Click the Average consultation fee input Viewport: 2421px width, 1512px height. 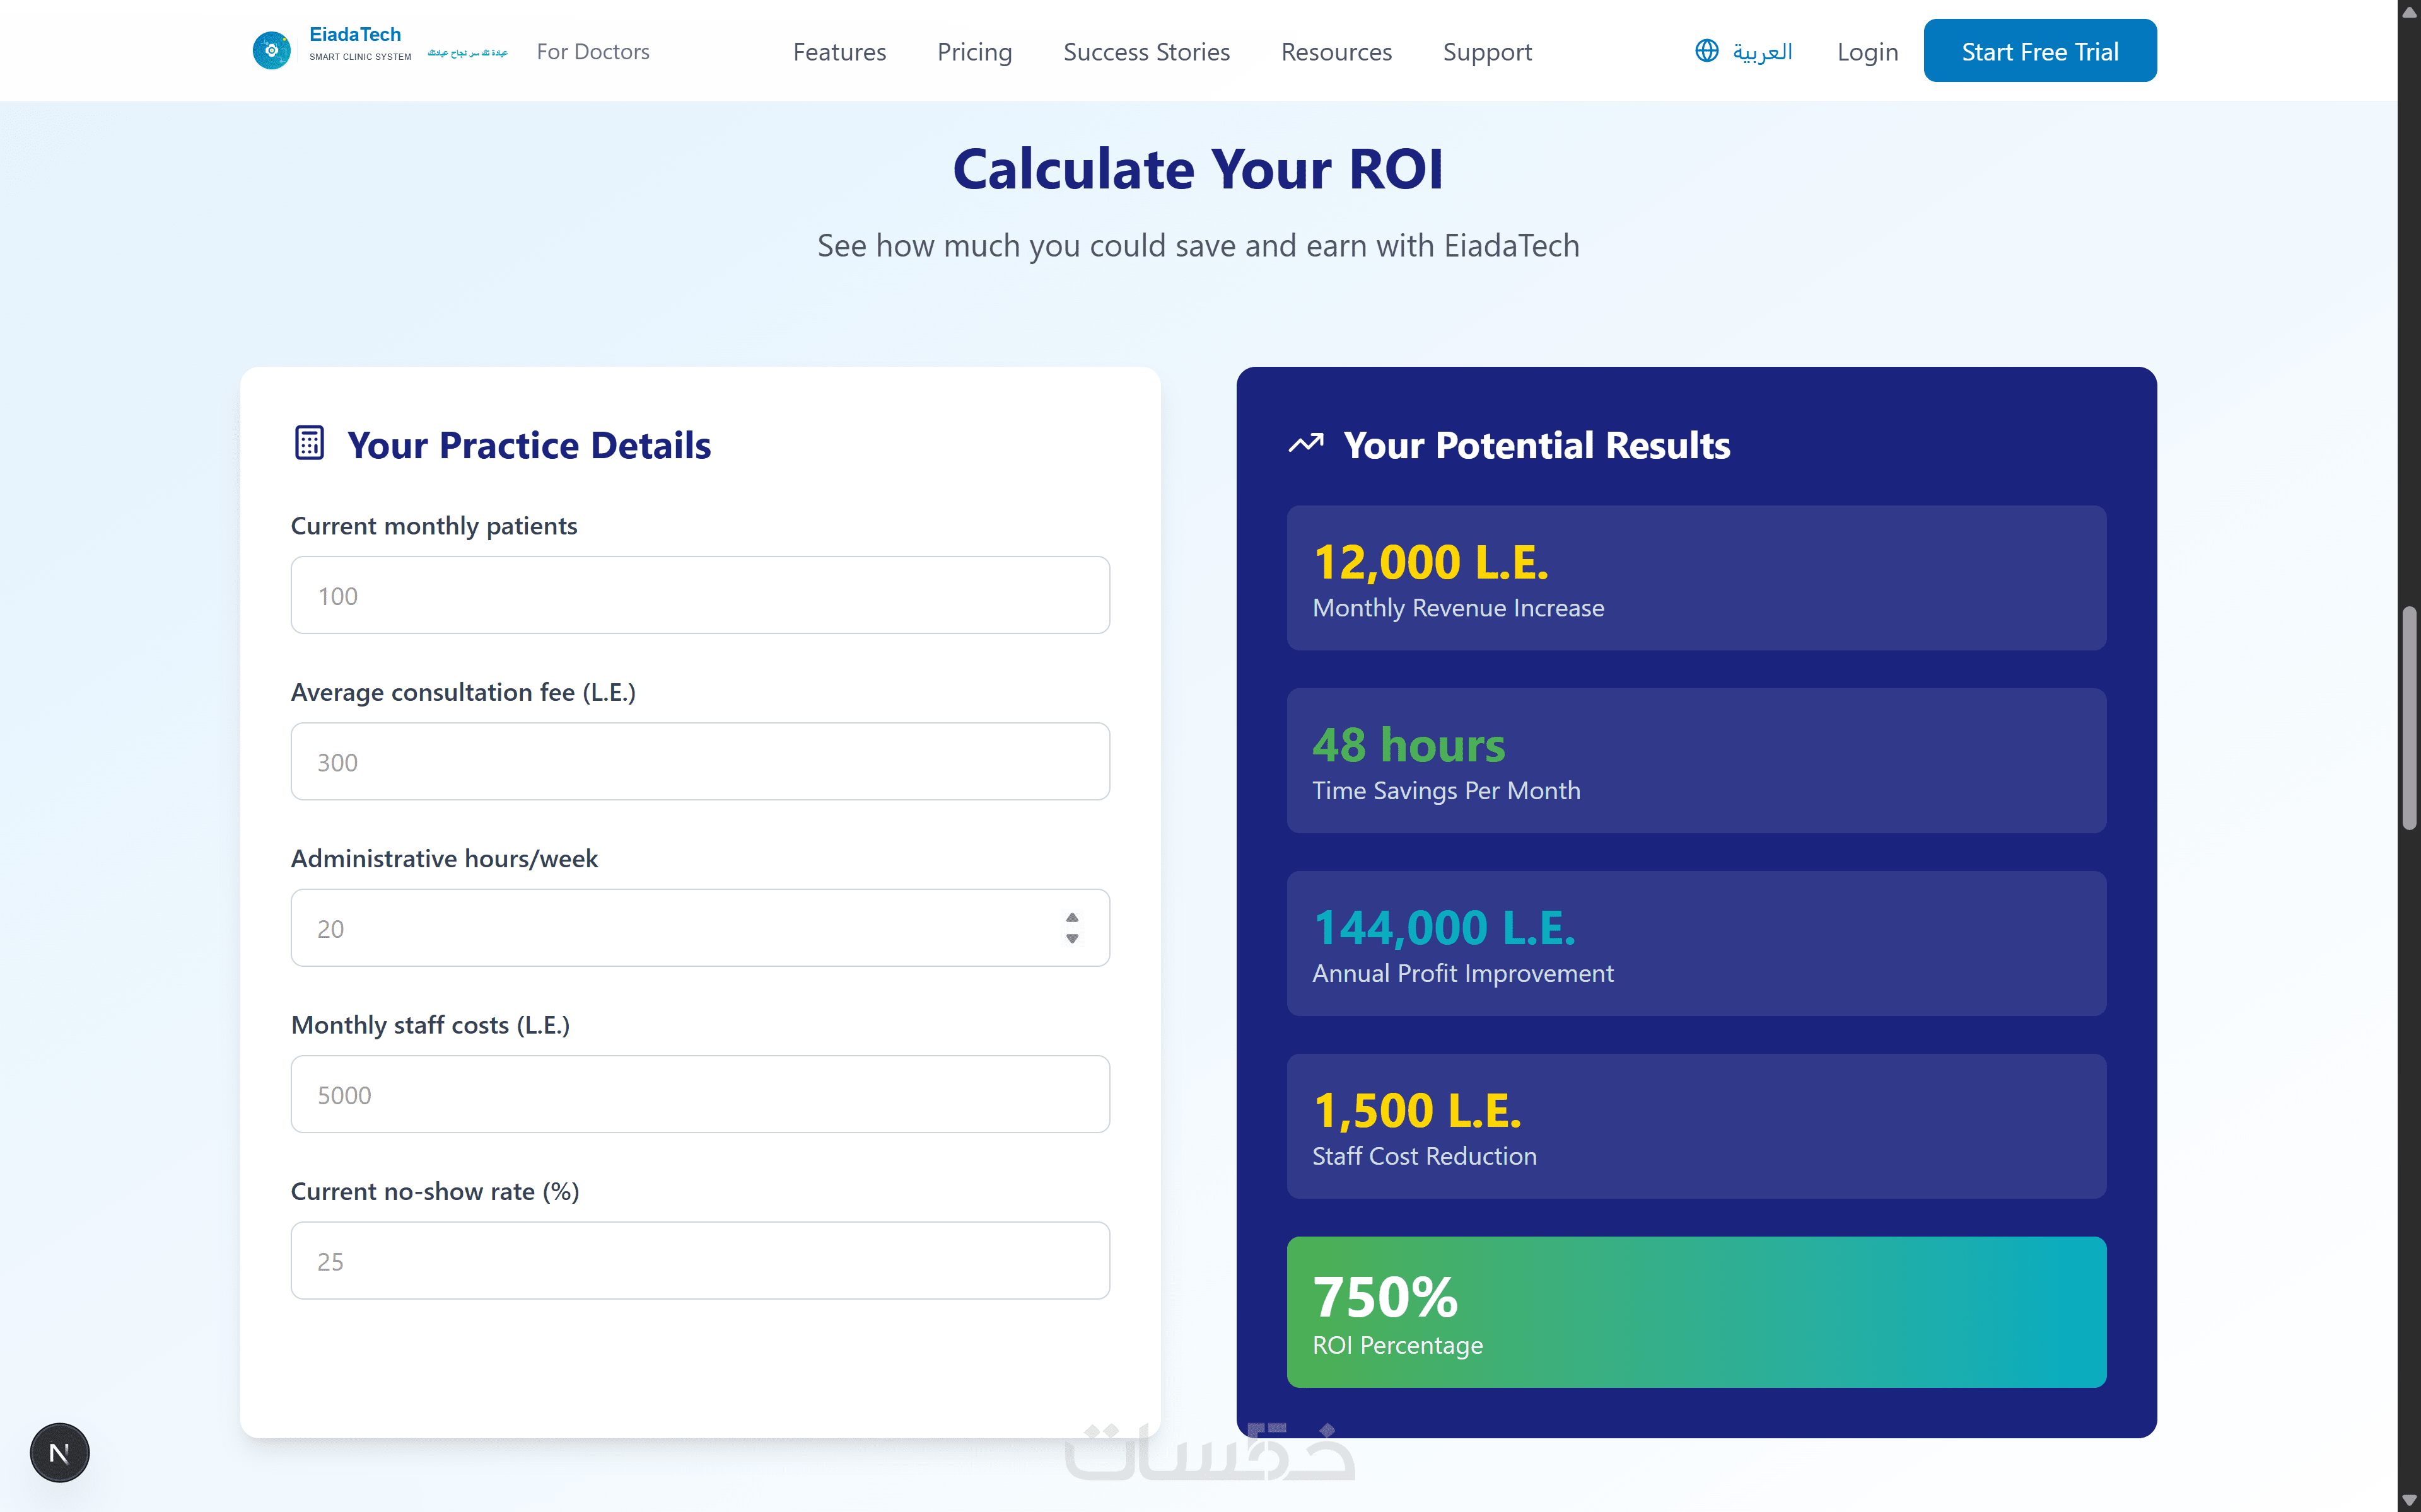[x=699, y=761]
